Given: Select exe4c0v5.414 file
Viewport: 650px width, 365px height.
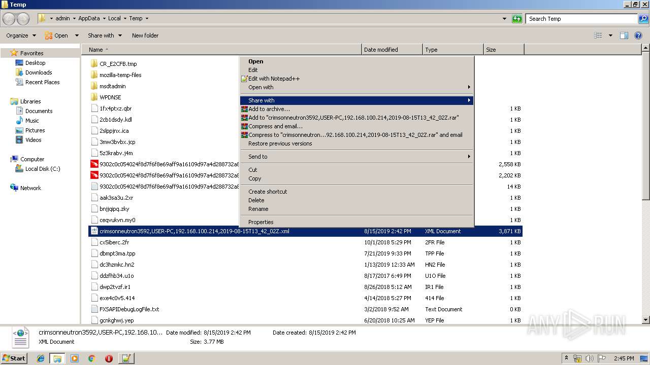Looking at the screenshot, I should pyautogui.click(x=305, y=298).
